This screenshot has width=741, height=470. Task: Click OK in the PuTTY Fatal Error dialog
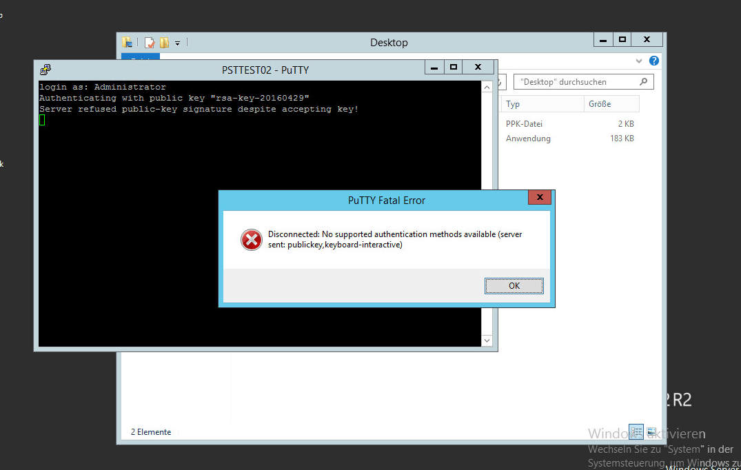514,285
